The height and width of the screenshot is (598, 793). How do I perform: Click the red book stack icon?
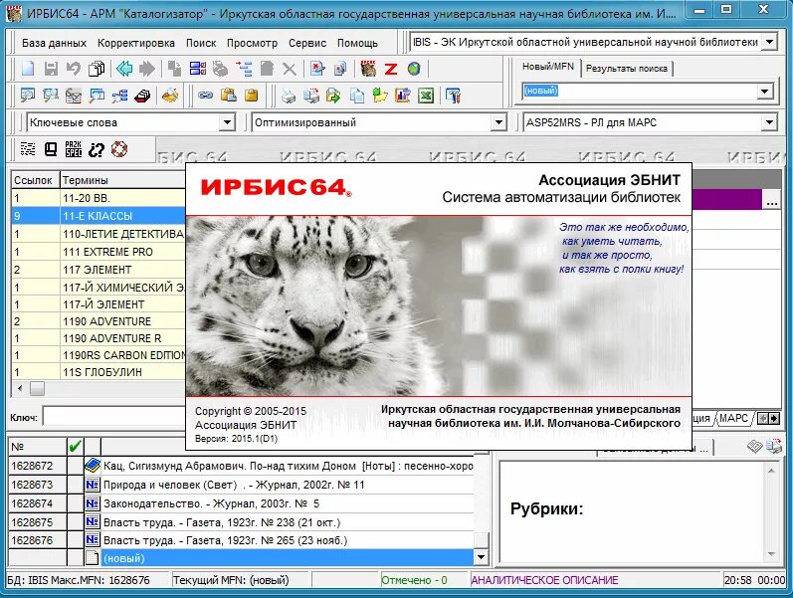pyautogui.click(x=142, y=96)
